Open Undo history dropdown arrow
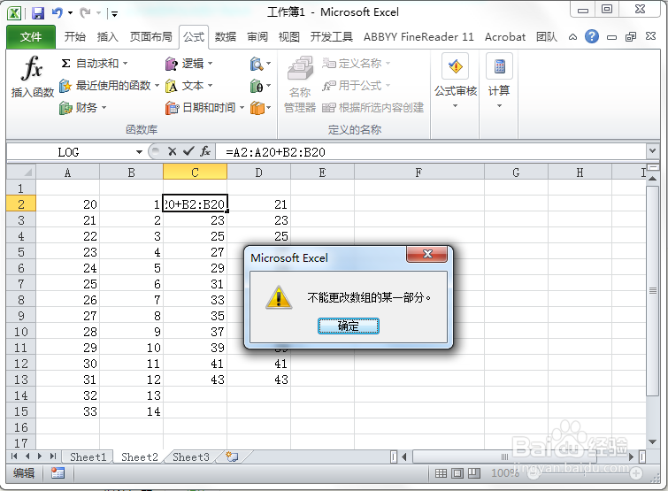 tap(70, 12)
